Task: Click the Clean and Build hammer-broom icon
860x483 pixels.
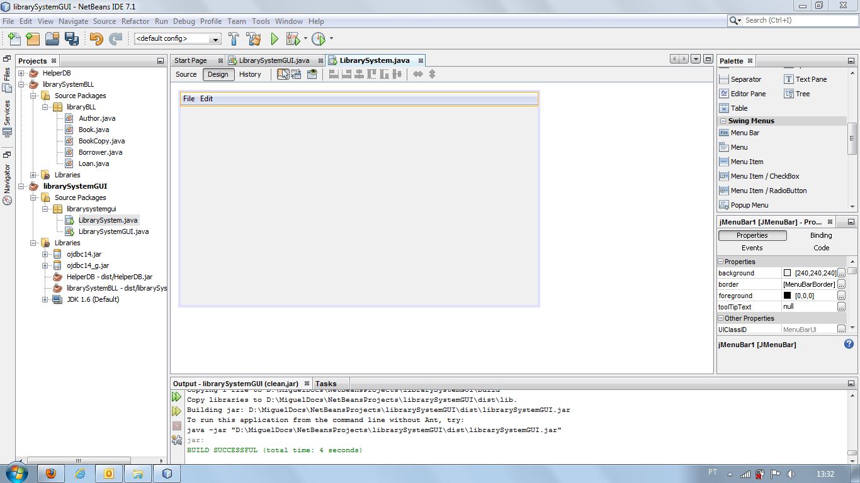Action: point(253,38)
